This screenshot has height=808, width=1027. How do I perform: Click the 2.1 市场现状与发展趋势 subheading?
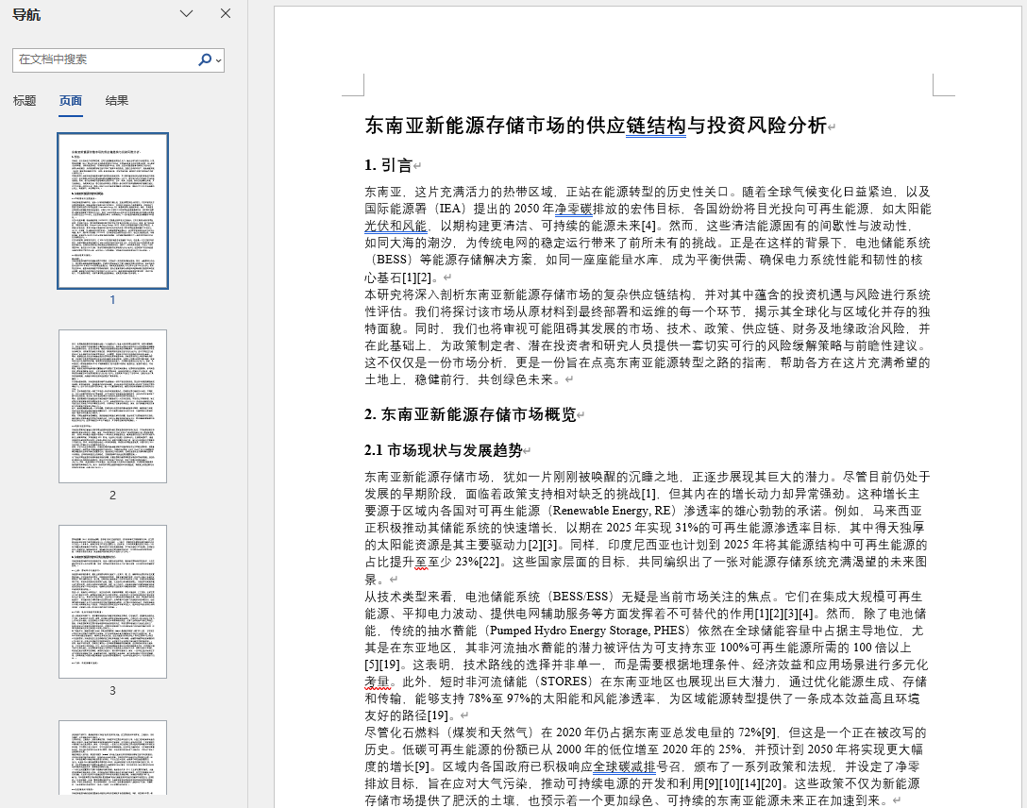pos(442,450)
